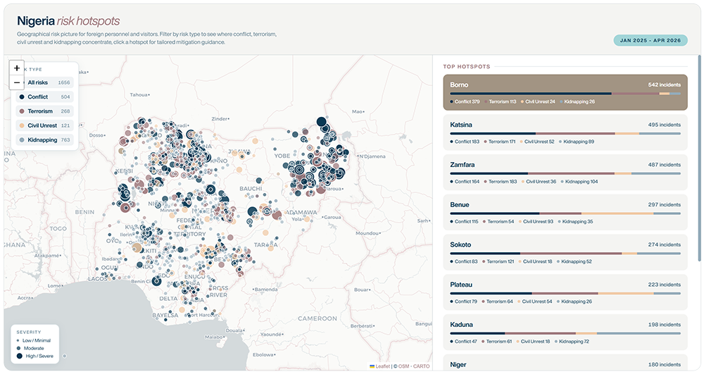Click Katsina's incident breakdown bar
Image resolution: width=704 pixels, height=379 pixels.
click(565, 133)
